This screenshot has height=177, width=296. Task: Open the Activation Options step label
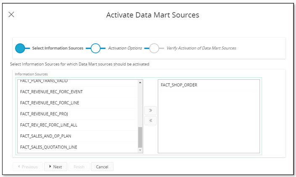point(125,48)
